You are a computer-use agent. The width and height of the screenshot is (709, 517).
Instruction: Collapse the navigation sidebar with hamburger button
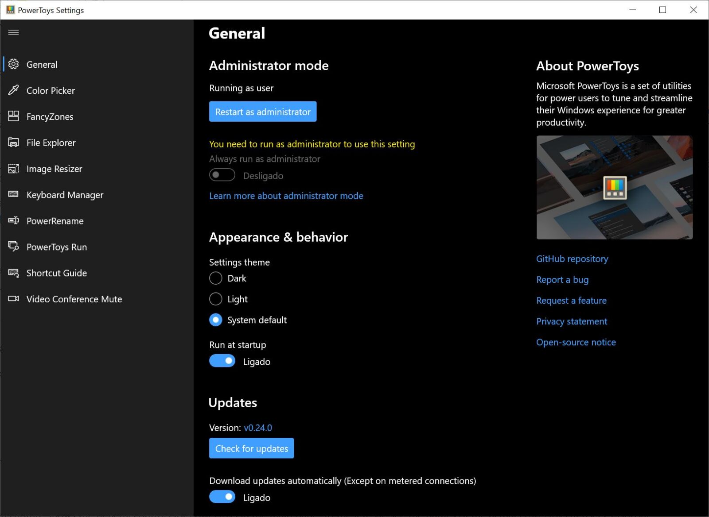click(13, 32)
